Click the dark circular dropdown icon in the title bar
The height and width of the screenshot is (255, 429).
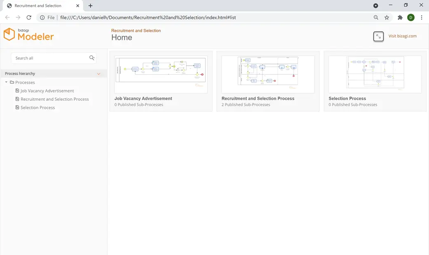[x=376, y=6]
